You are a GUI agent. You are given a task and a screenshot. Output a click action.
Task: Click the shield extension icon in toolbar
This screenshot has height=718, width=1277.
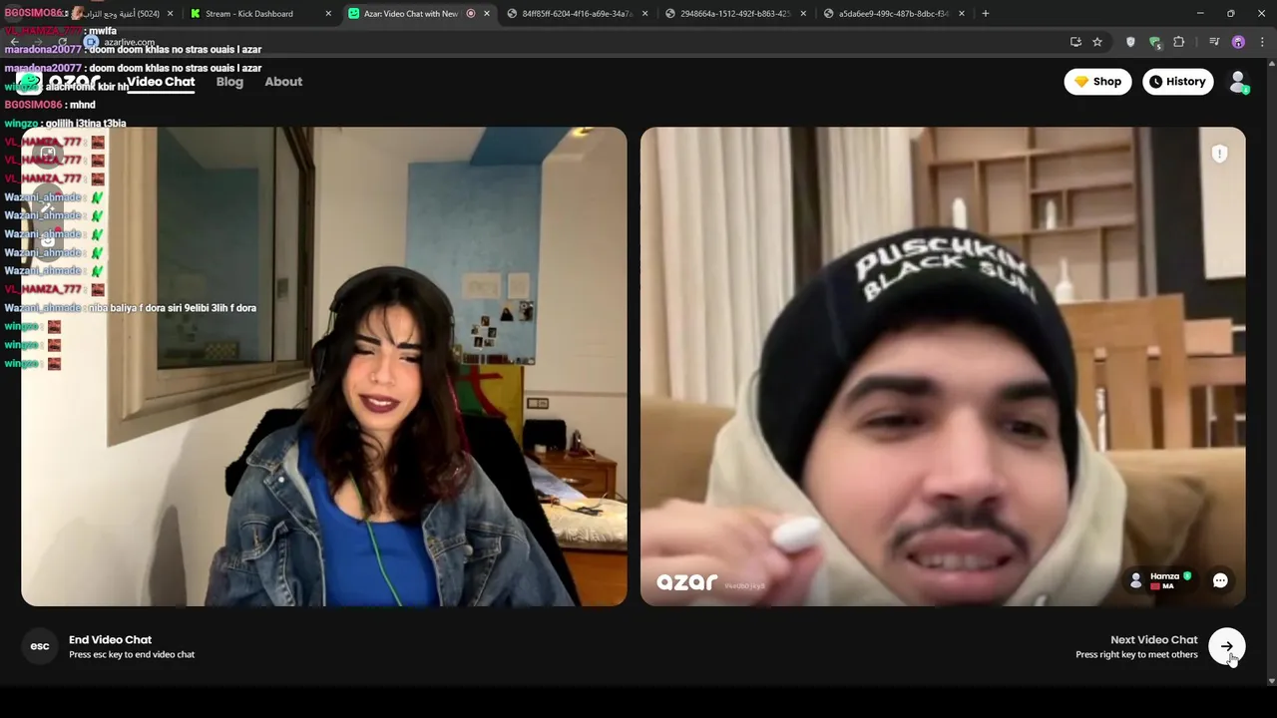click(x=1130, y=42)
